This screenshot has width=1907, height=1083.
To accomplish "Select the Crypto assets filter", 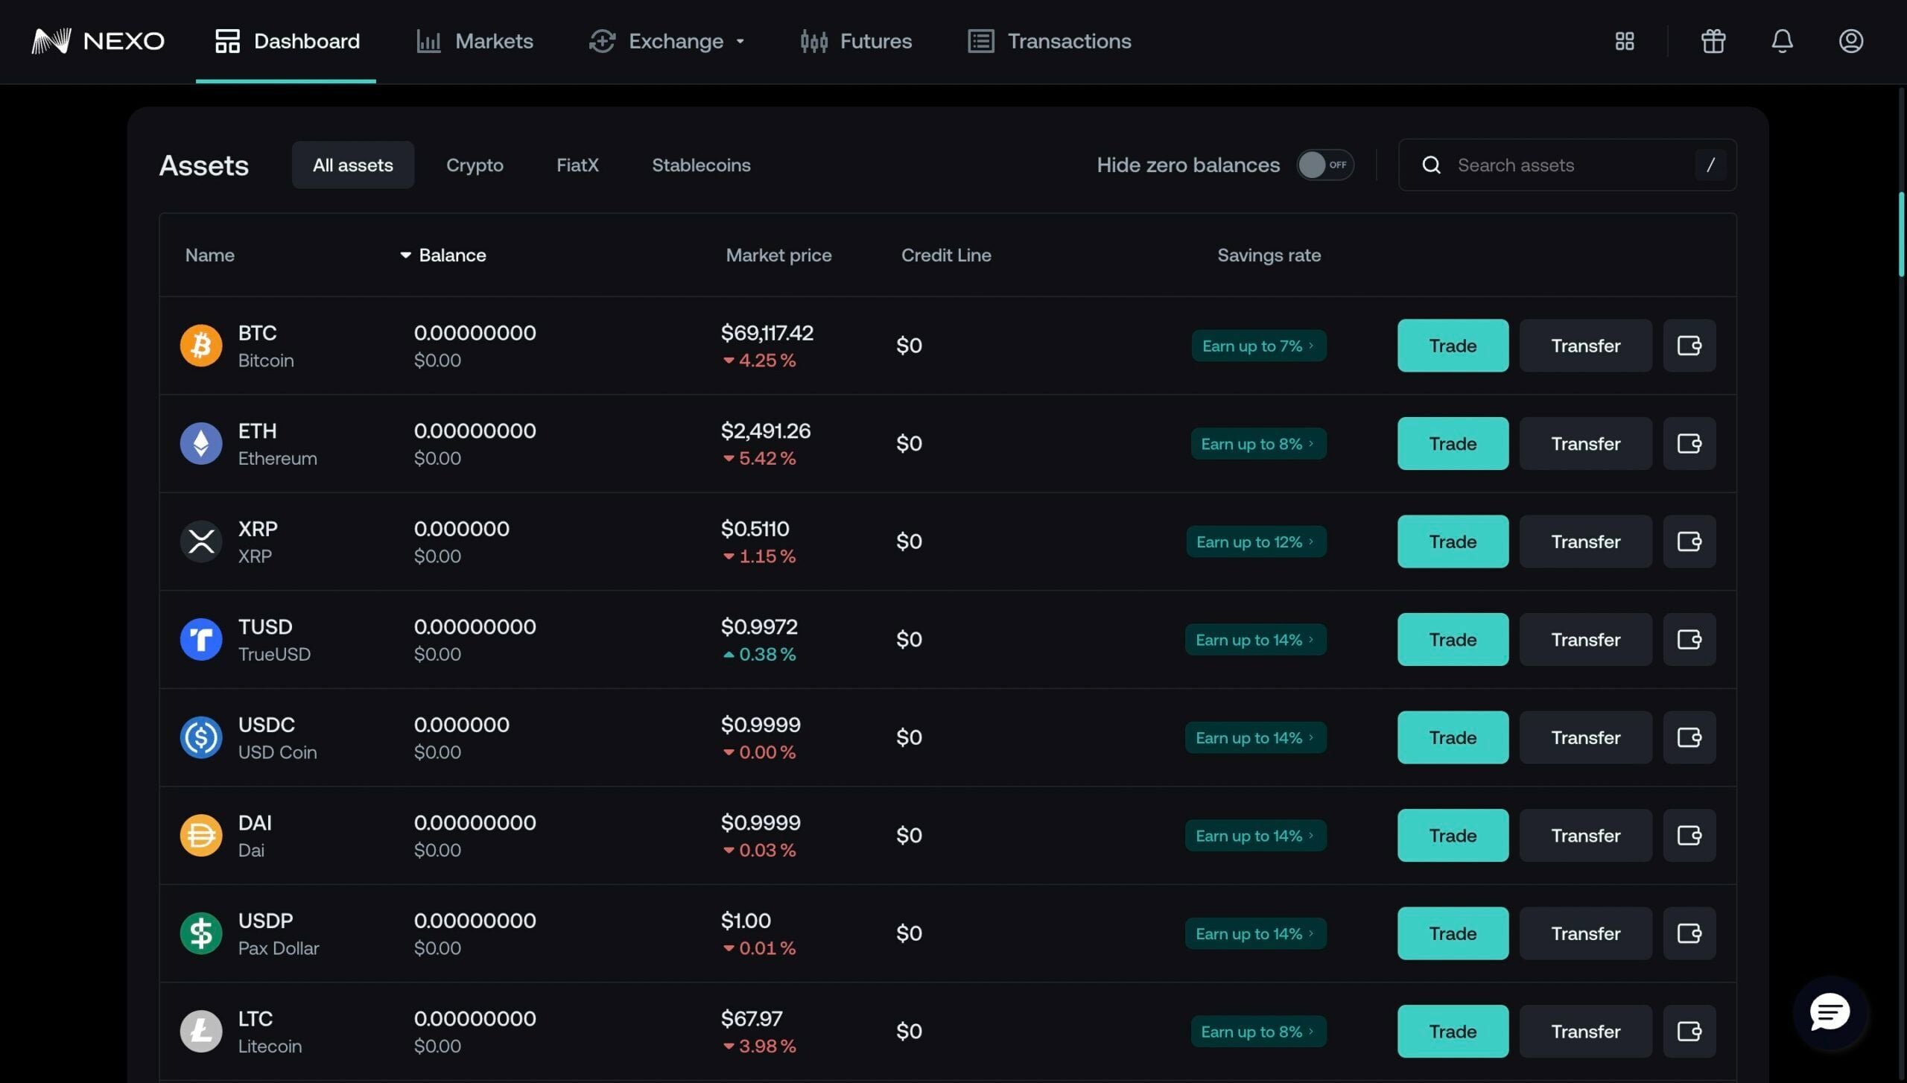I will coord(475,165).
